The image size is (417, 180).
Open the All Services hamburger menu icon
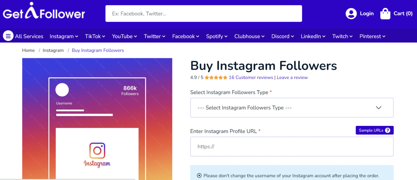coord(8,36)
